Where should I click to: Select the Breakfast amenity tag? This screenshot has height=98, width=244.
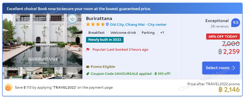[97, 33]
